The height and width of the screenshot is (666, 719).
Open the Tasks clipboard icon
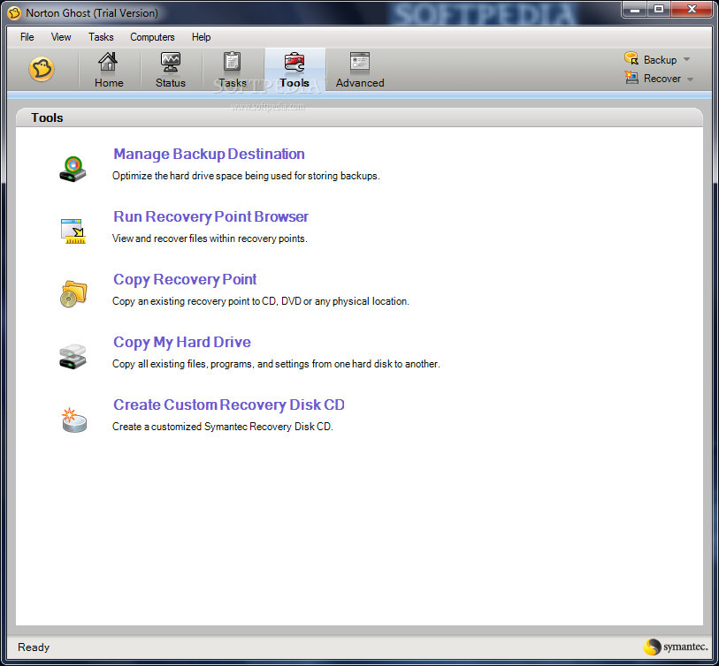tap(232, 62)
